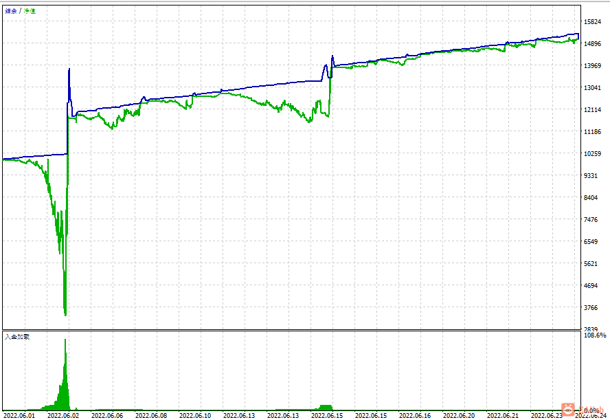
Task: Click the 2022.06.23 date label
Action: 547,416
